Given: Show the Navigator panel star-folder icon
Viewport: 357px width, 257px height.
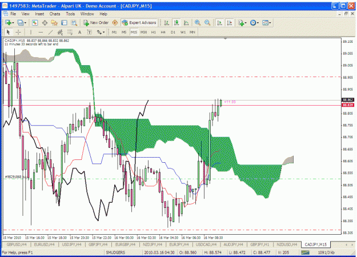Looking at the screenshot, I should tap(54, 23).
